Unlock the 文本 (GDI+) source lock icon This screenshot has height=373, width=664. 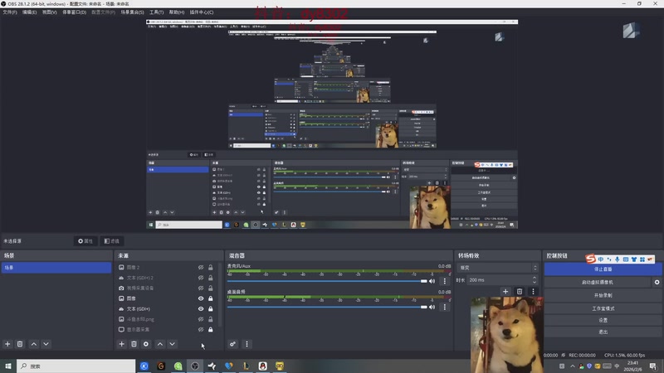[x=211, y=308]
